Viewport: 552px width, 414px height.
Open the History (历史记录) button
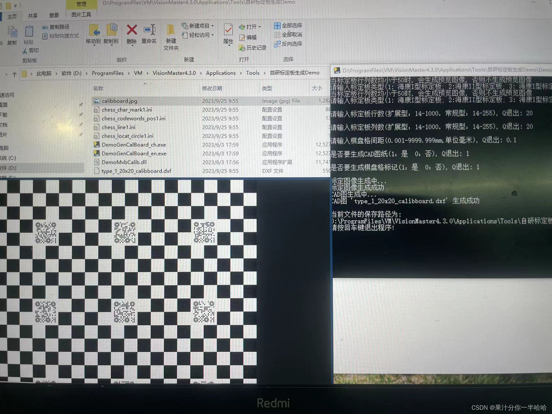pyautogui.click(x=253, y=48)
